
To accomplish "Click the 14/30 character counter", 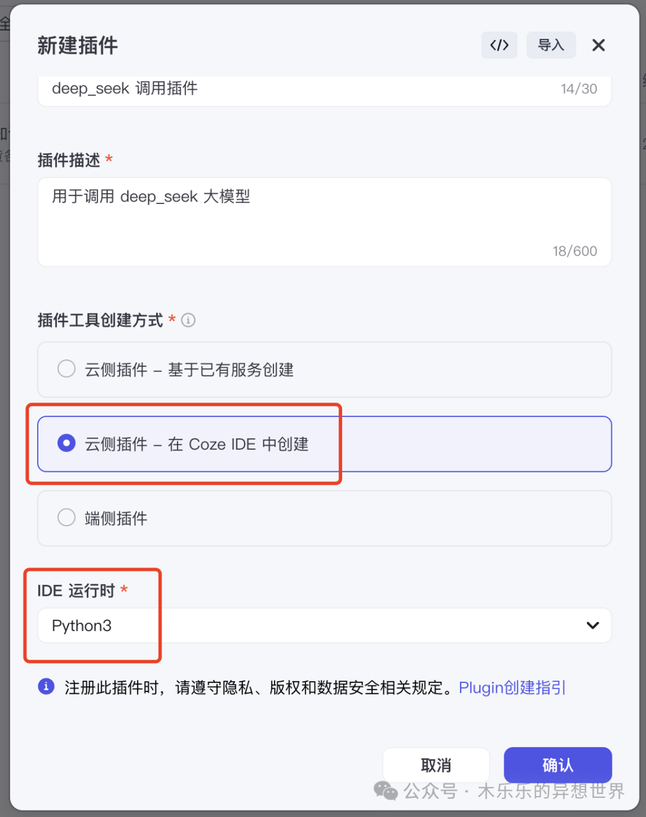I will pos(578,89).
